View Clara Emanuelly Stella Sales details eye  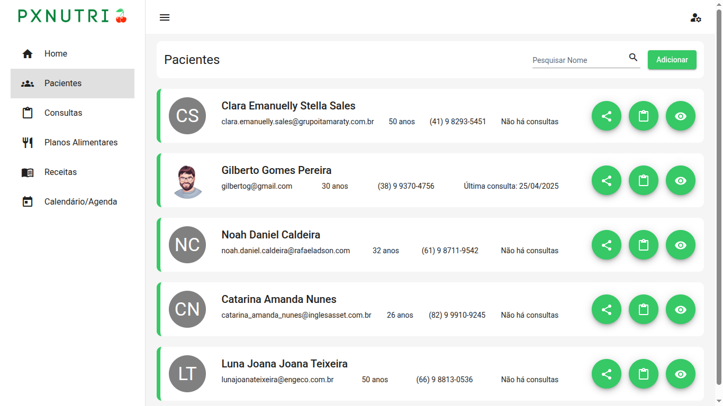[681, 116]
